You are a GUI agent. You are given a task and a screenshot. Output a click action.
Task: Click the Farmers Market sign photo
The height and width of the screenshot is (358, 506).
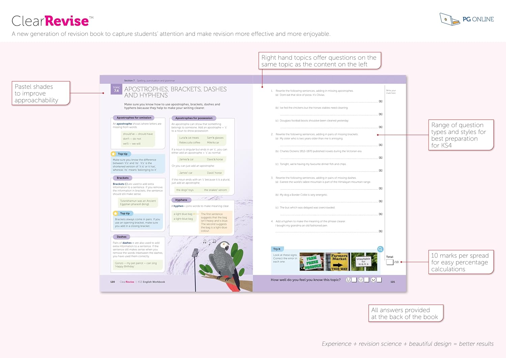[338, 262]
